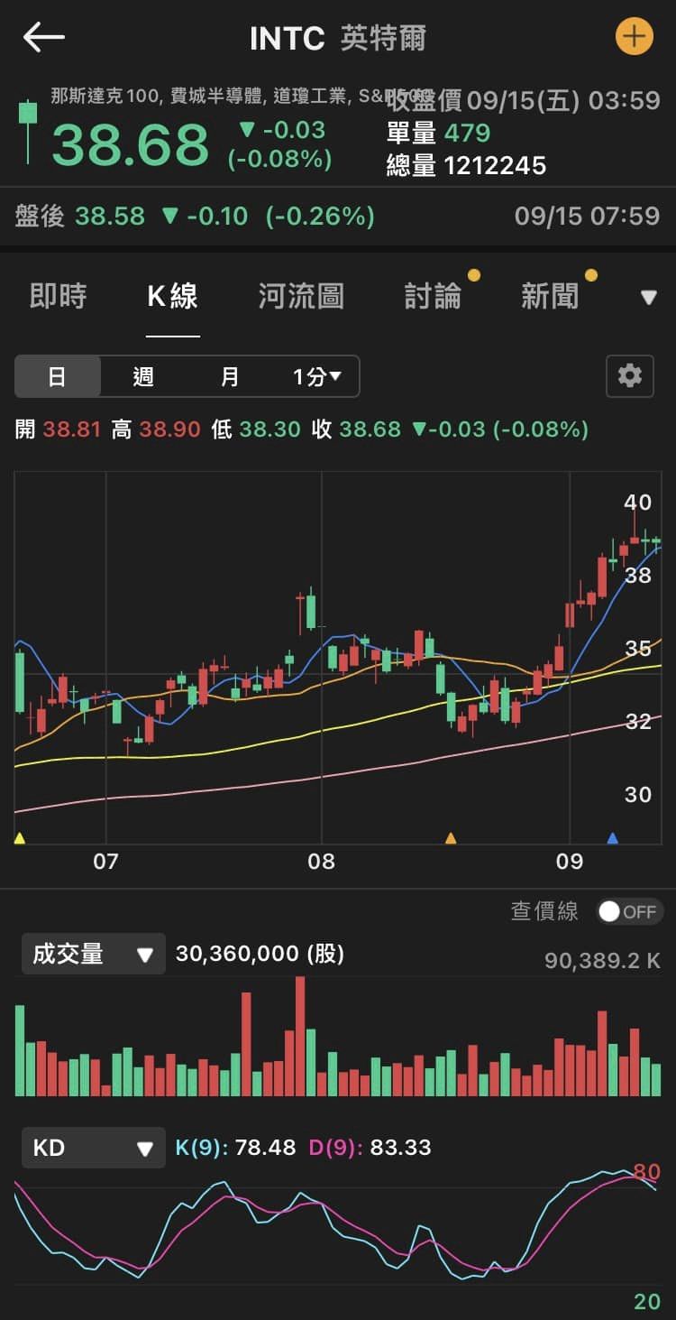The width and height of the screenshot is (676, 1320).
Task: Select the 月 monthly interval
Action: (x=230, y=376)
